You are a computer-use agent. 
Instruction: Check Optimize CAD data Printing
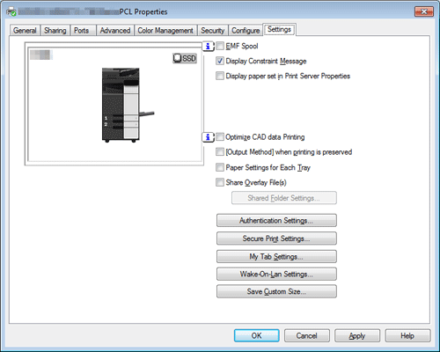[220, 137]
